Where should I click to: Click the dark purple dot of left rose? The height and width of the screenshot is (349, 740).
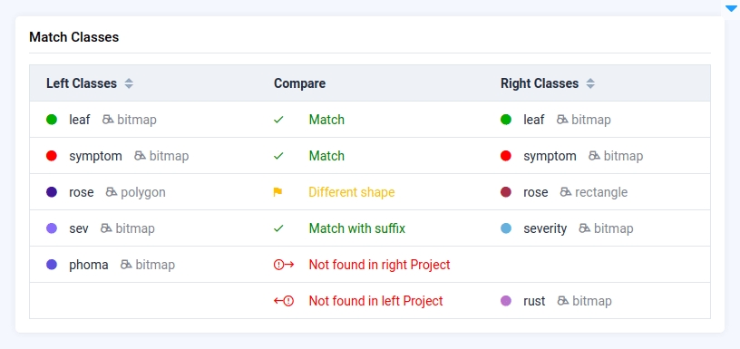(x=52, y=192)
